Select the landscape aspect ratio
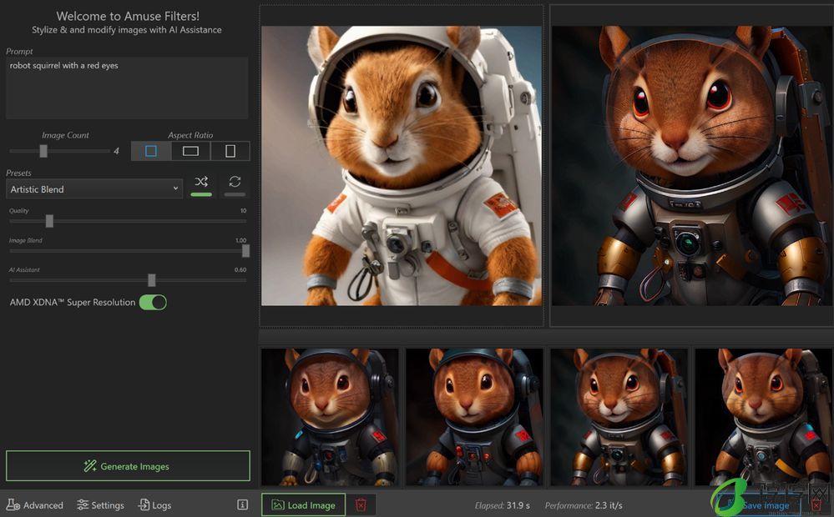Screen dimensions: 834x517 coord(190,151)
